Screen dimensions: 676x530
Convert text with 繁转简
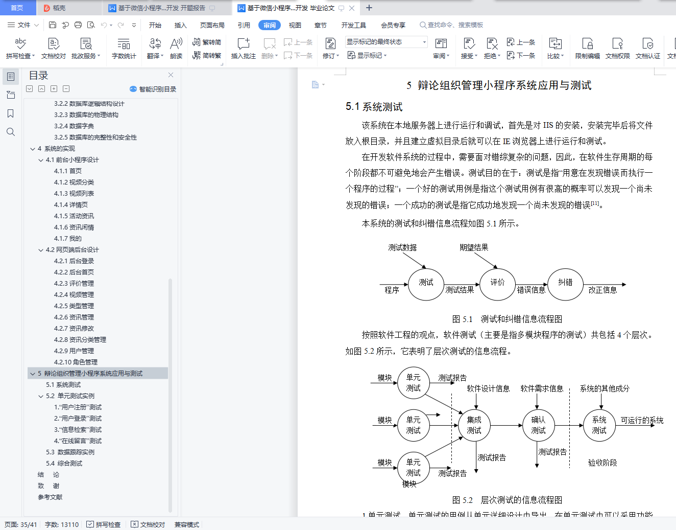207,42
